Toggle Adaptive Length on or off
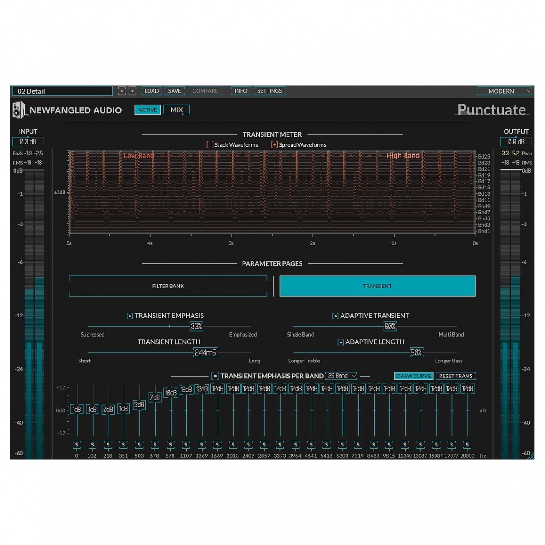The width and height of the screenshot is (545, 545). 340,342
